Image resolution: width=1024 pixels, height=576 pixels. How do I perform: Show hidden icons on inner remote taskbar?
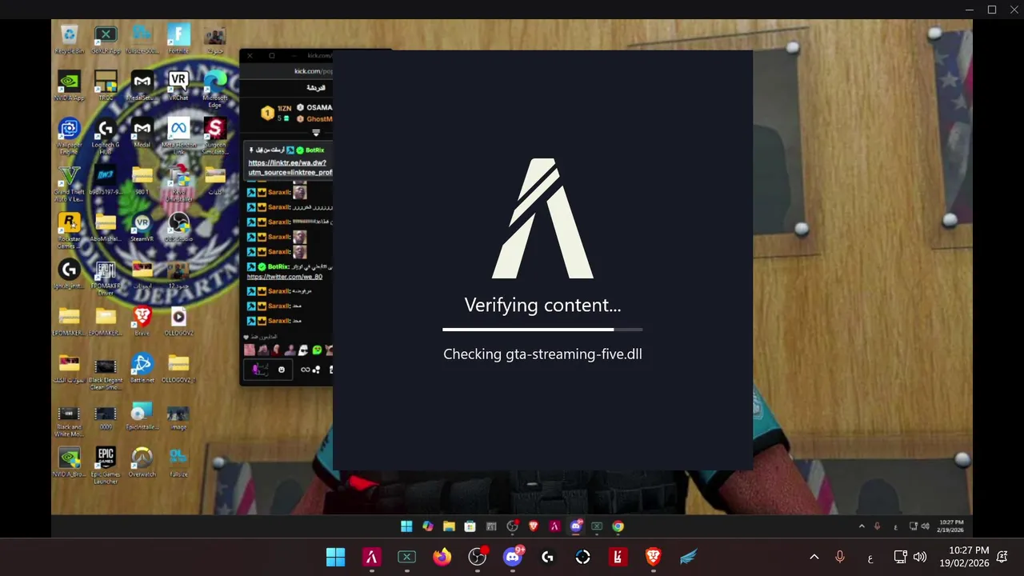pyautogui.click(x=862, y=526)
